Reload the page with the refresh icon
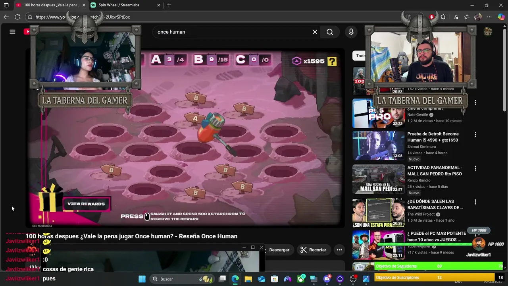 [17, 17]
